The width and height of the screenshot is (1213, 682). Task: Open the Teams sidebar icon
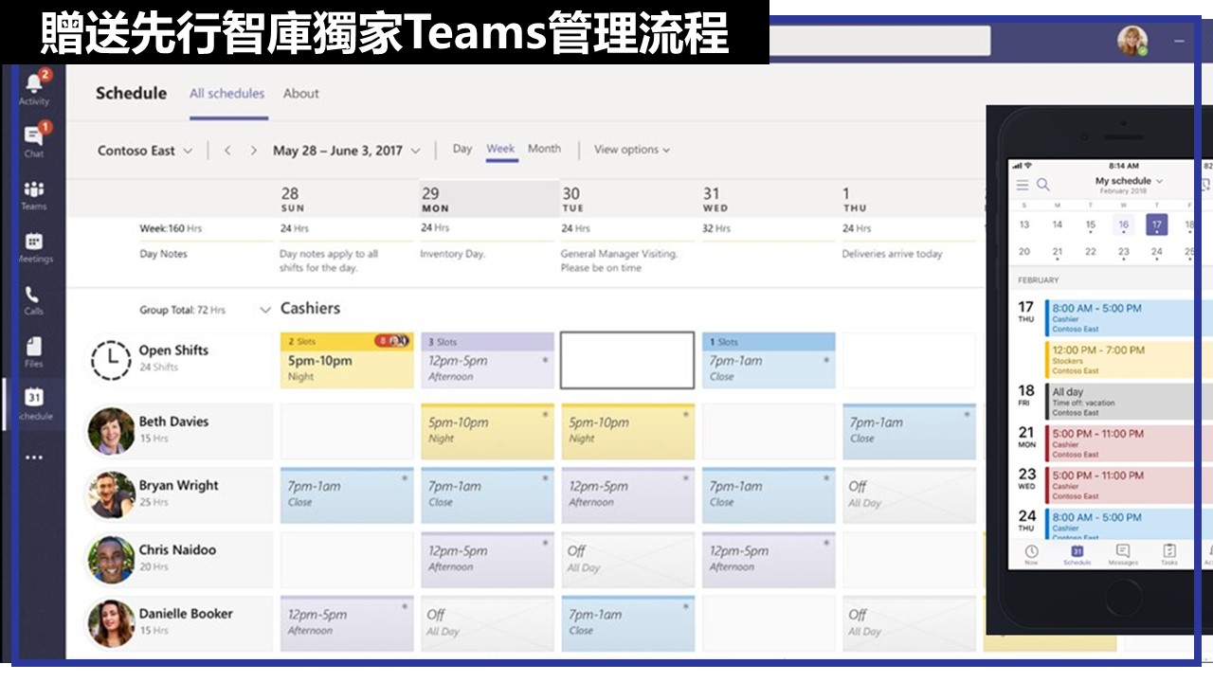(34, 191)
